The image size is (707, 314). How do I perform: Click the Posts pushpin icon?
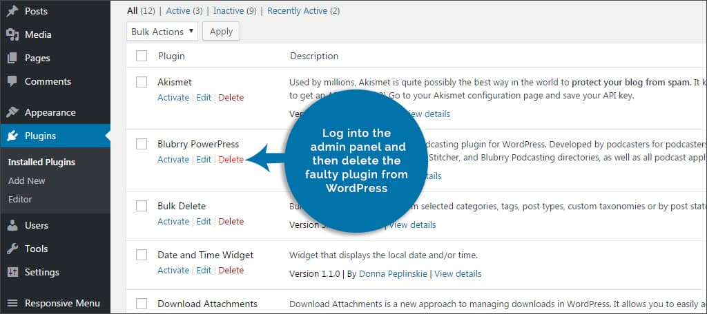pyautogui.click(x=12, y=11)
